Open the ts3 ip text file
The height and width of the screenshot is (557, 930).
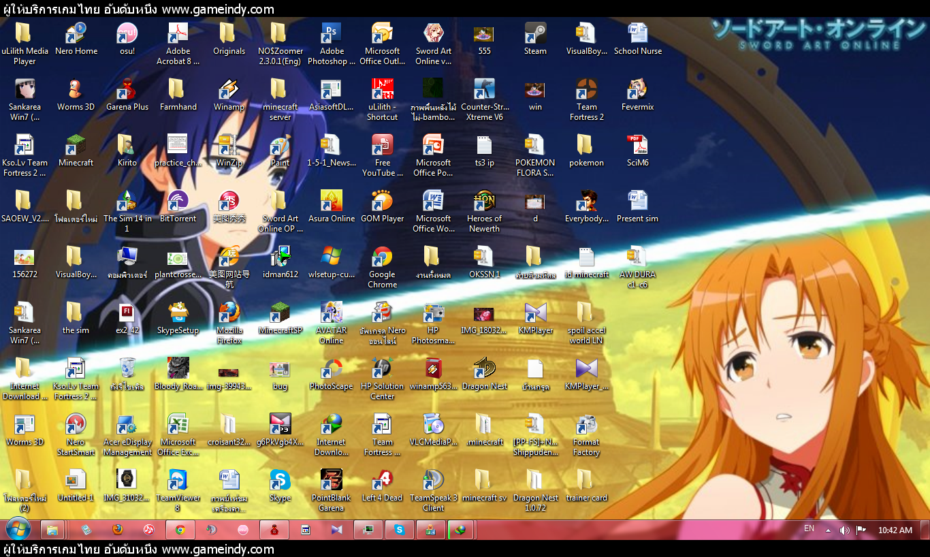click(x=485, y=150)
